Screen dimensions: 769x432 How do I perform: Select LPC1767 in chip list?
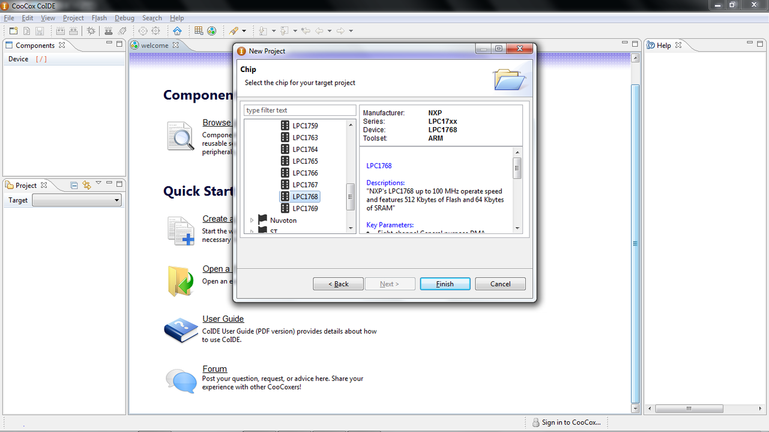pyautogui.click(x=306, y=185)
